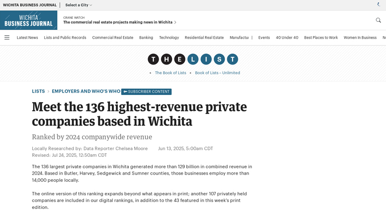Click breadcrumb chevron after LISTS

(48, 91)
